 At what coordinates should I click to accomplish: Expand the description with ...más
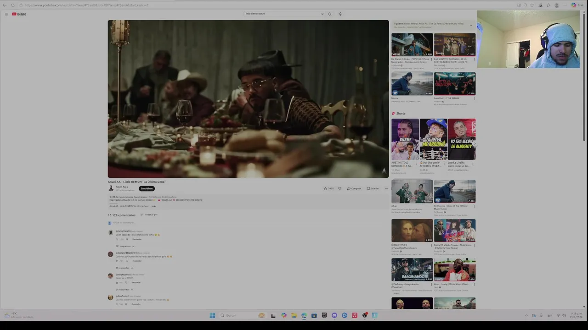tap(154, 206)
